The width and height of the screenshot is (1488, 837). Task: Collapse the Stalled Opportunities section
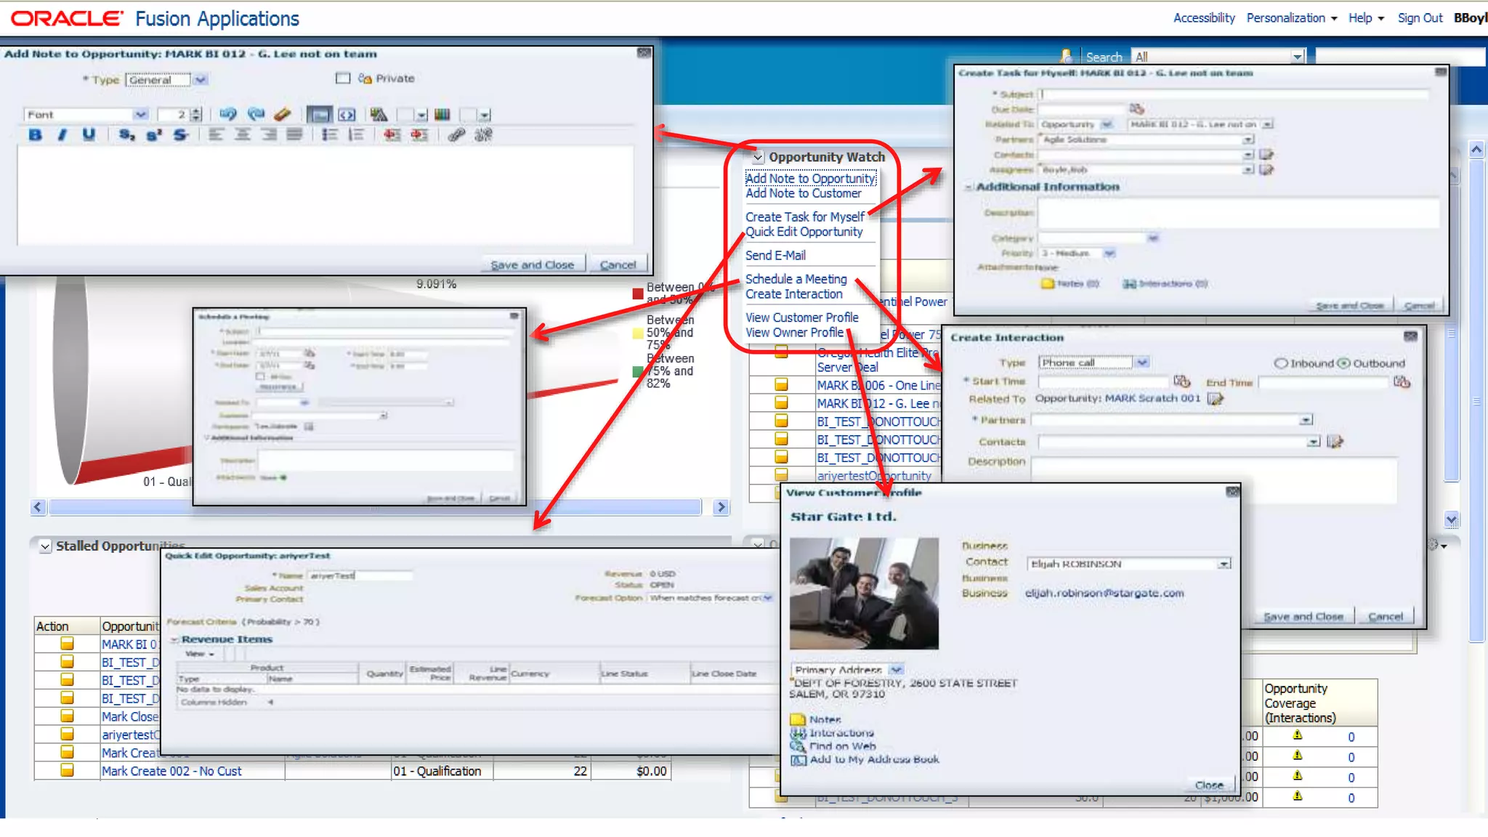pyautogui.click(x=45, y=546)
